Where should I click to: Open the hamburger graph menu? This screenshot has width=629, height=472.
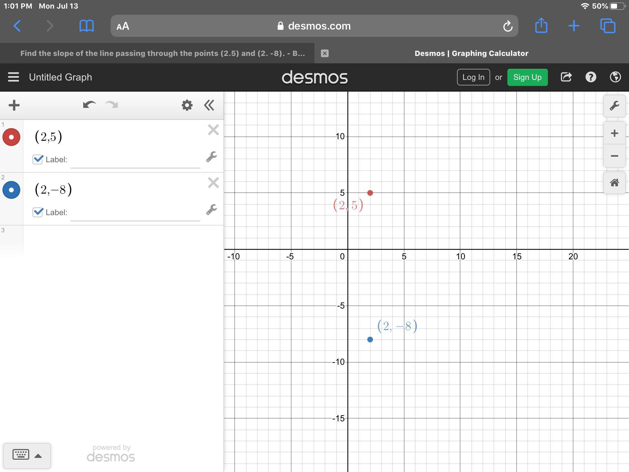[x=14, y=77]
